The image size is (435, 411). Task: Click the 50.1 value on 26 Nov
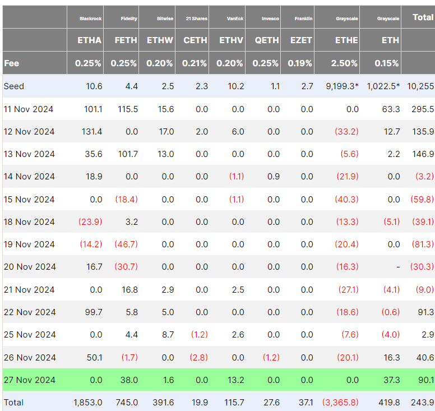click(x=94, y=358)
